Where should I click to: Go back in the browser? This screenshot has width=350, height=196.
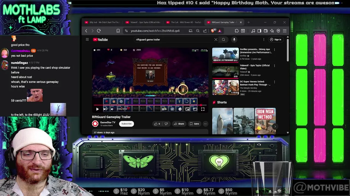coord(86,31)
